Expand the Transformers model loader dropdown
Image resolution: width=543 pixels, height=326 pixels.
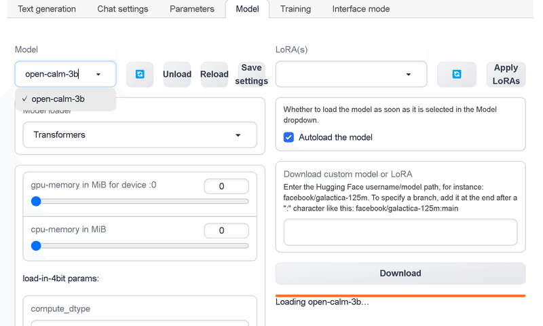tap(140, 134)
